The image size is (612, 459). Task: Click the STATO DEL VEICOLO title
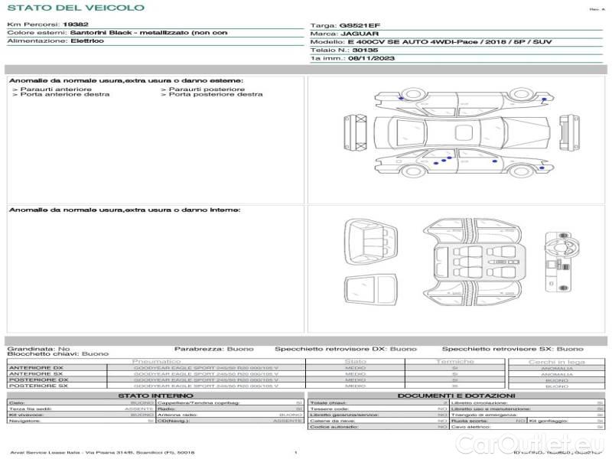point(76,8)
